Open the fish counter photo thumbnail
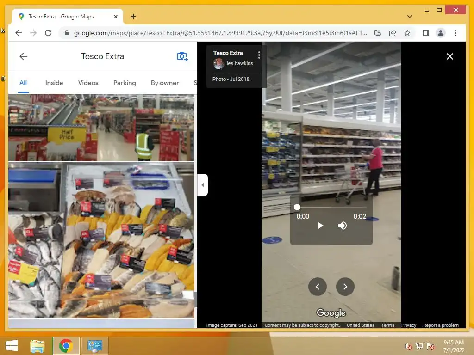 [x=101, y=240]
